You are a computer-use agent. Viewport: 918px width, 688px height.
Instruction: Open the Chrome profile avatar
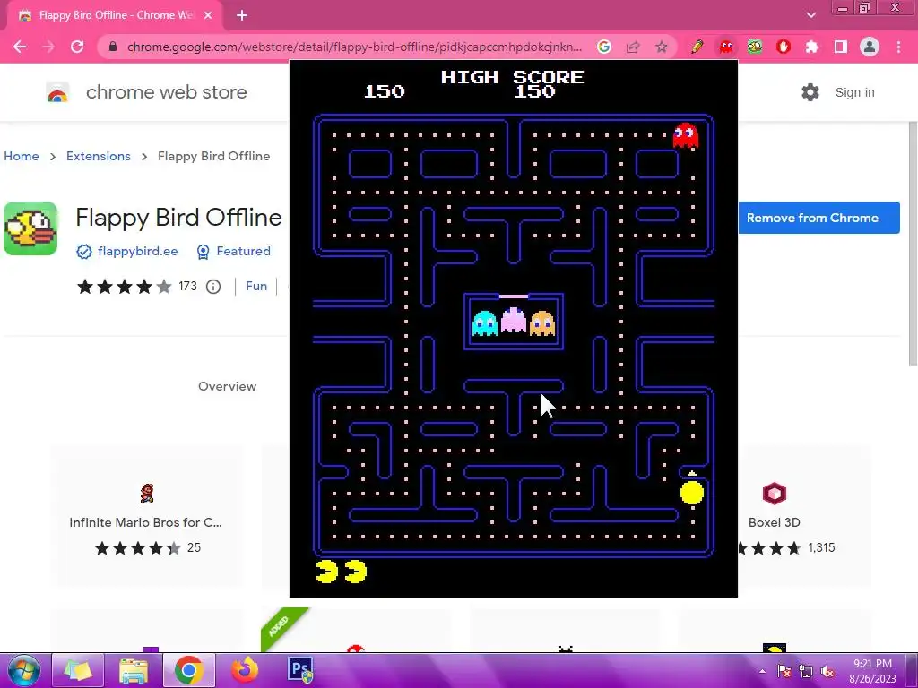coord(870,47)
